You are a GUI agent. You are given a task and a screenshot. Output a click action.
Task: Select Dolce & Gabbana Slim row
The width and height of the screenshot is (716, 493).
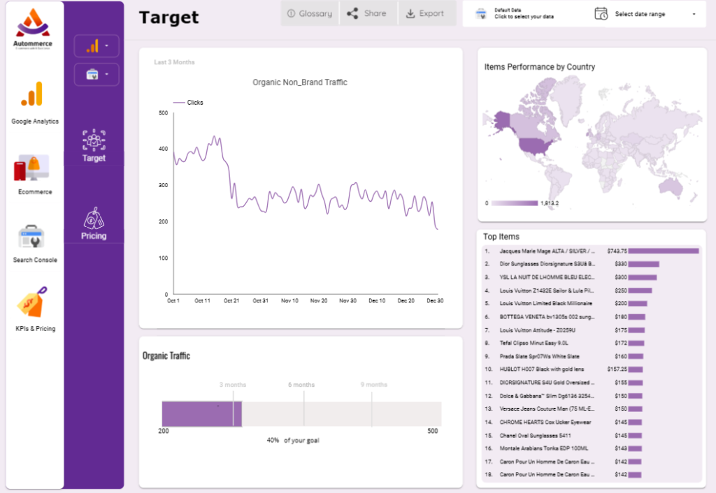[x=592, y=396]
